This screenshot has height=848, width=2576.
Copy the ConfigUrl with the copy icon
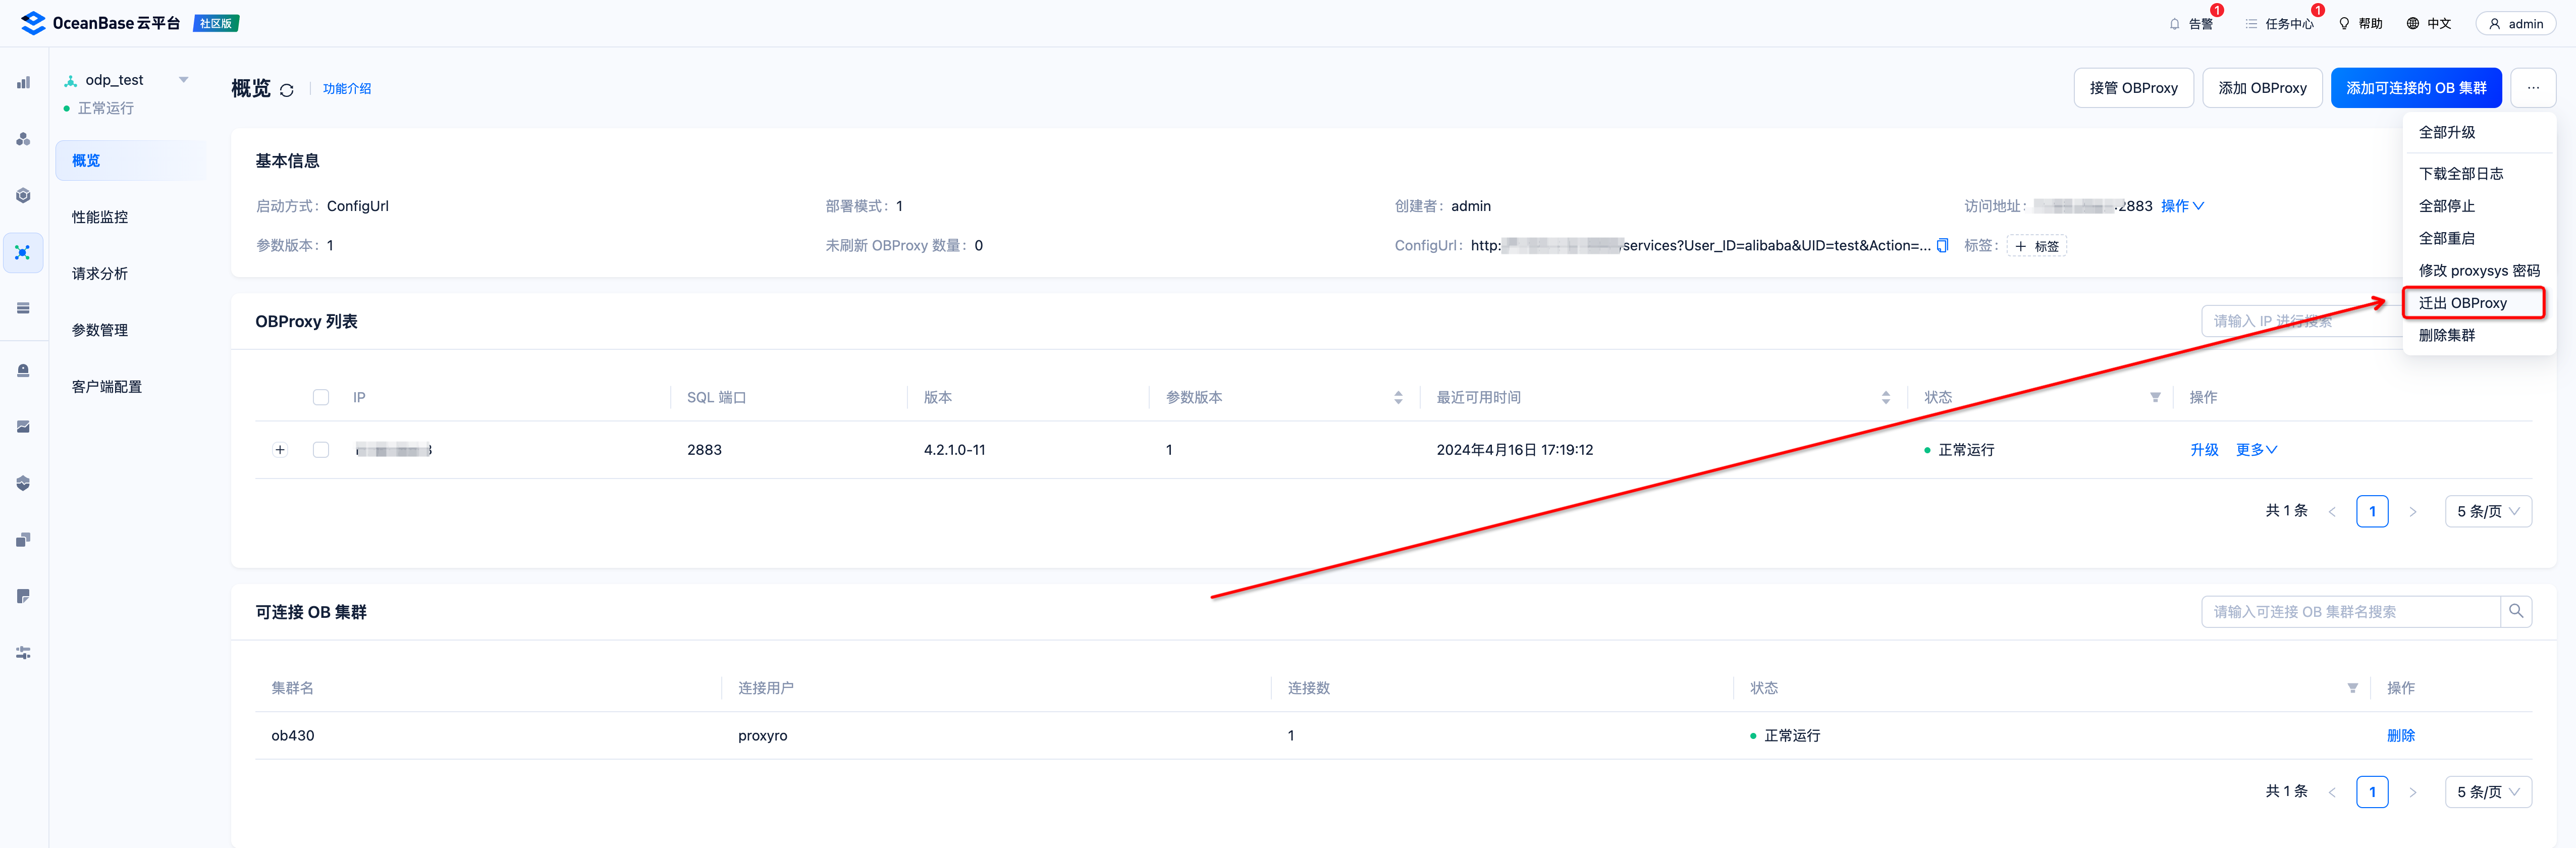tap(1942, 246)
